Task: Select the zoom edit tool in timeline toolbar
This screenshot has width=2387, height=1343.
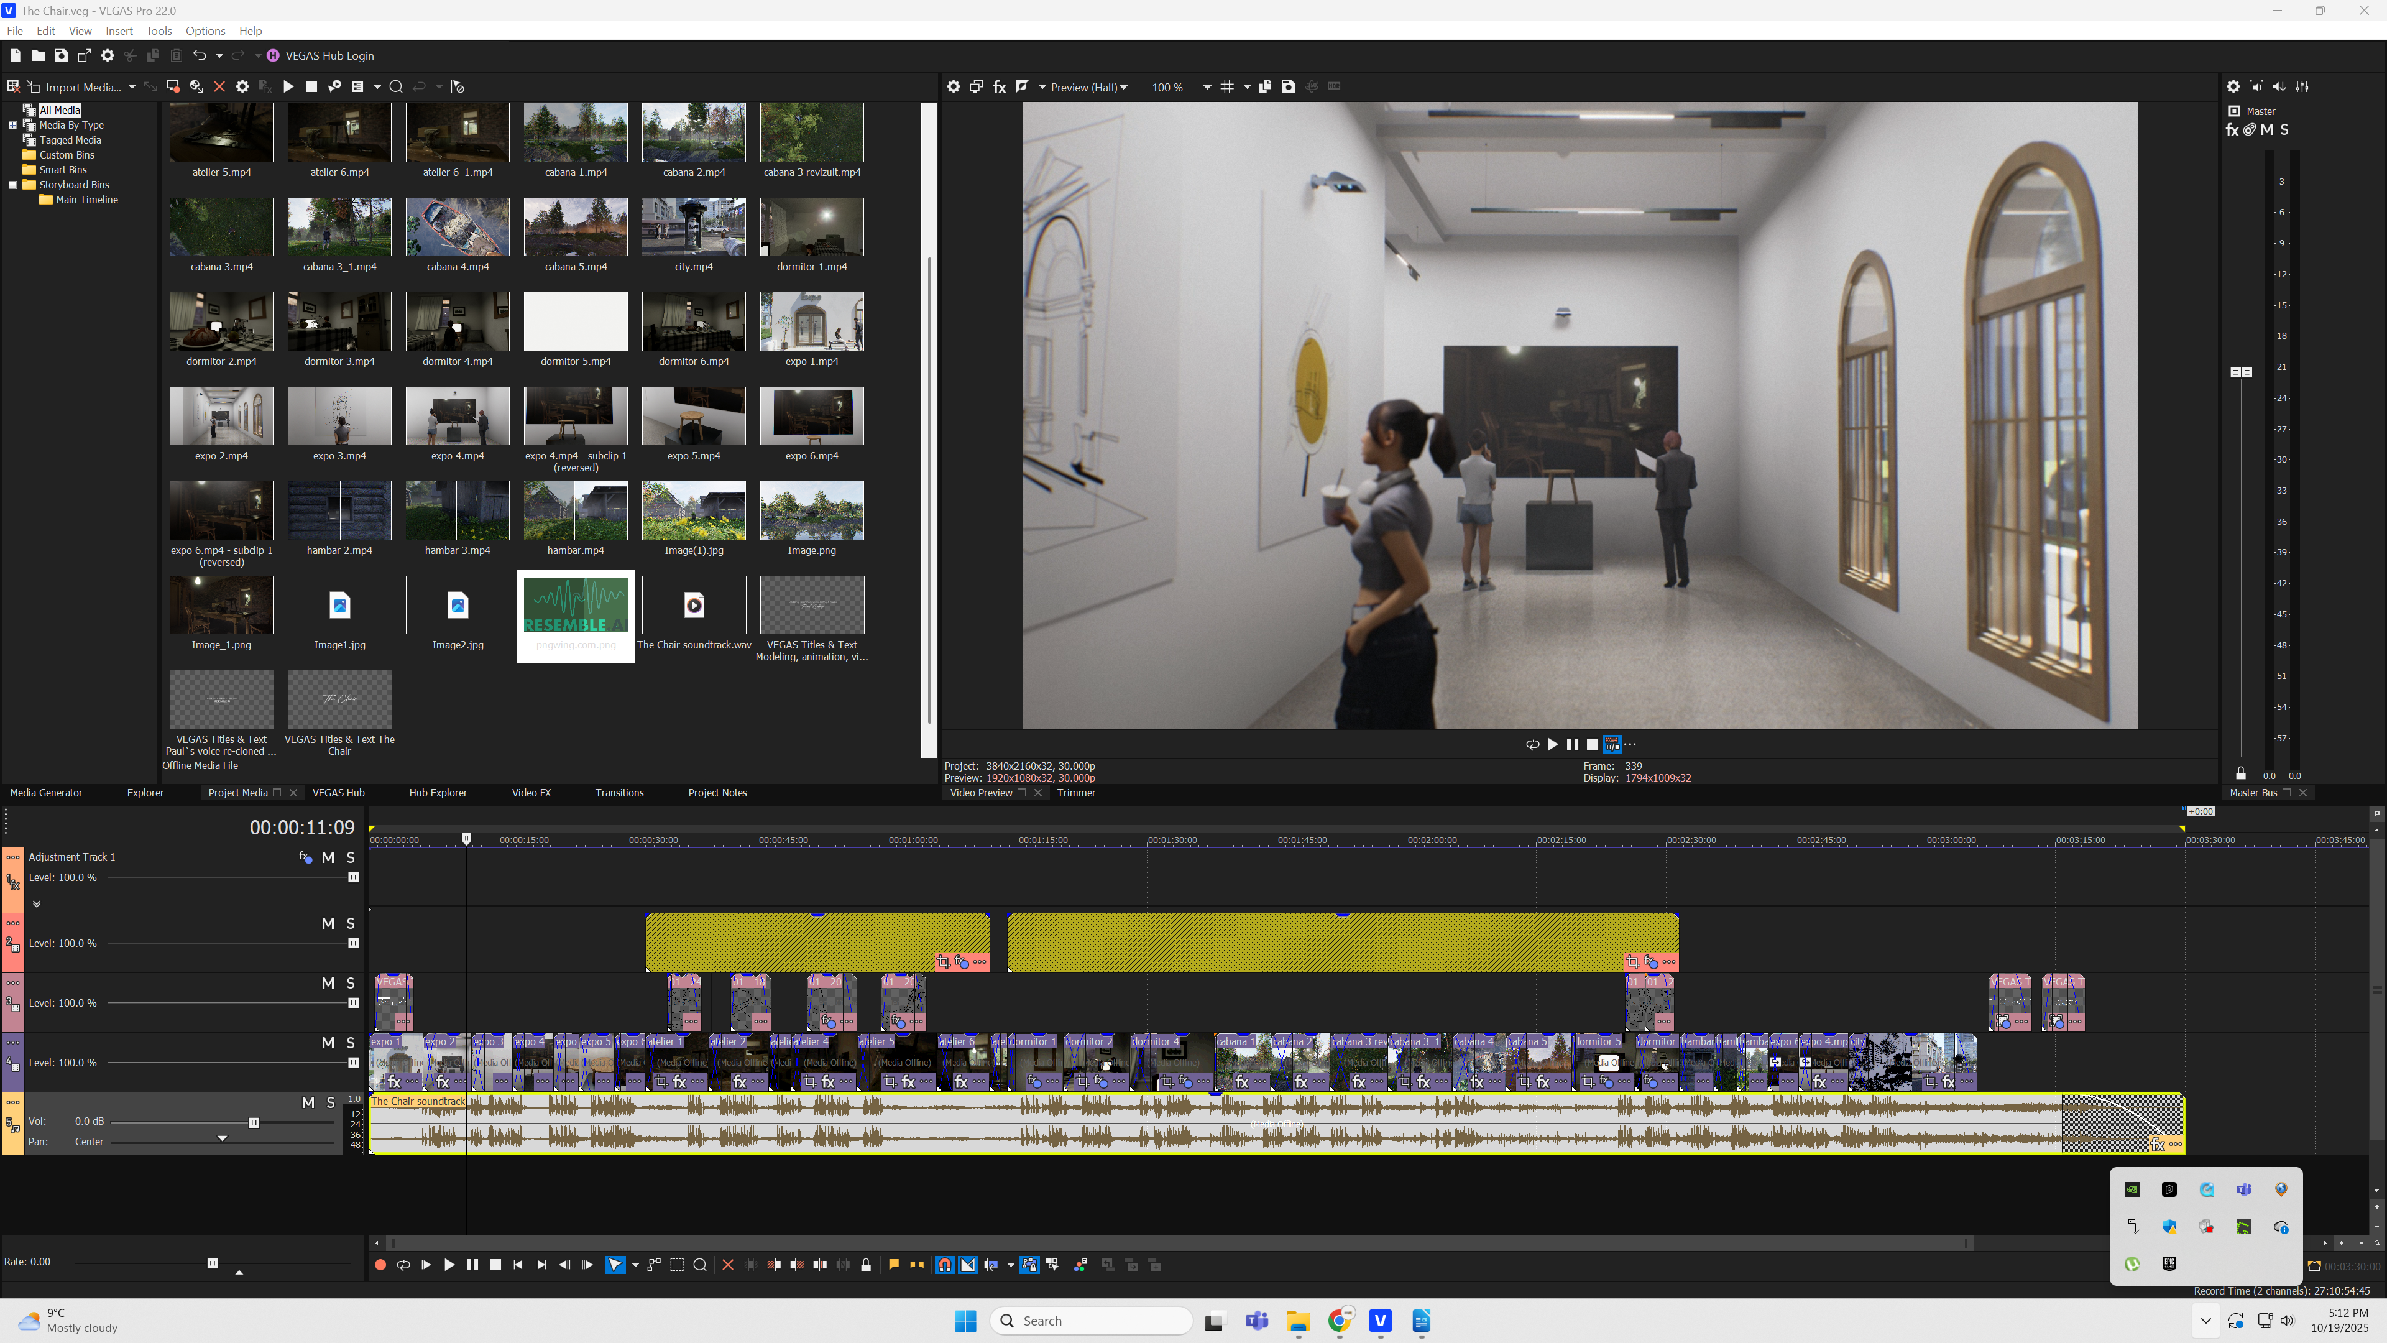Action: [x=699, y=1265]
